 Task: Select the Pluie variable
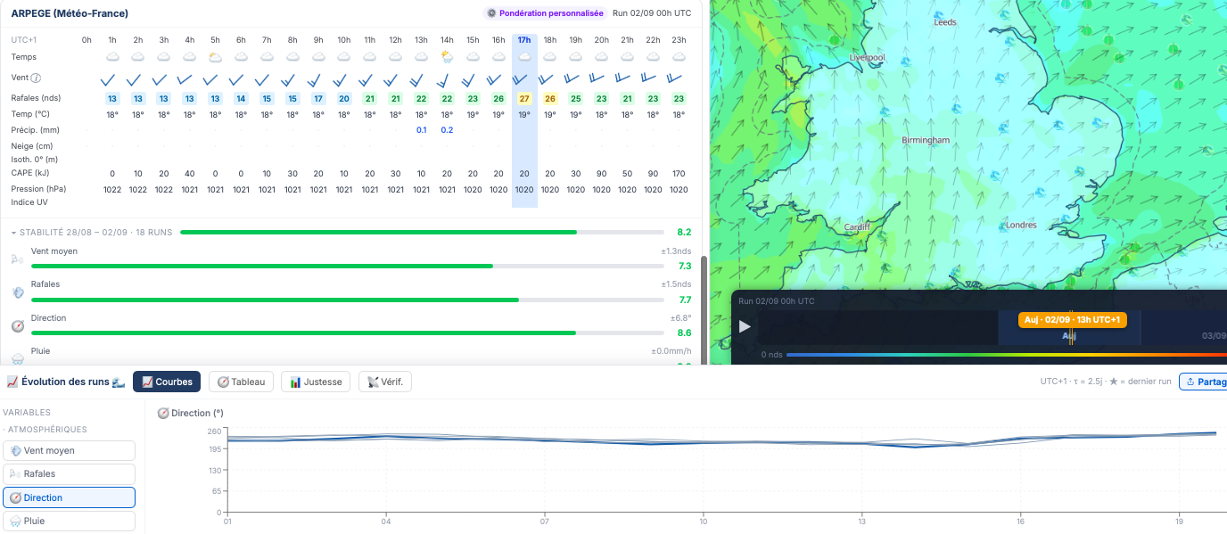(x=69, y=521)
